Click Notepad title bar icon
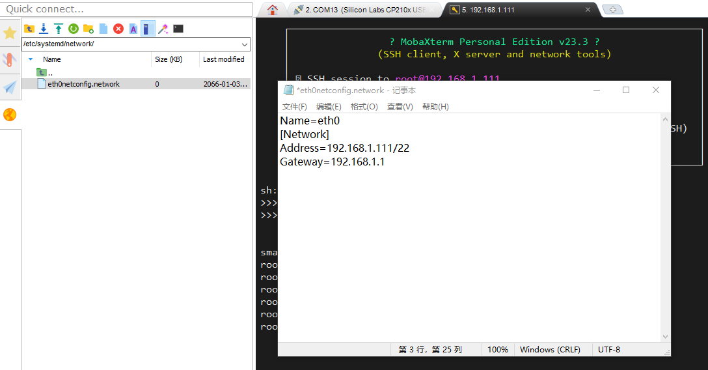708x370 pixels. pos(288,90)
